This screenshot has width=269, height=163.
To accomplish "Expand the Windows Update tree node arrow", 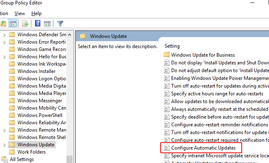I will 4,145.
